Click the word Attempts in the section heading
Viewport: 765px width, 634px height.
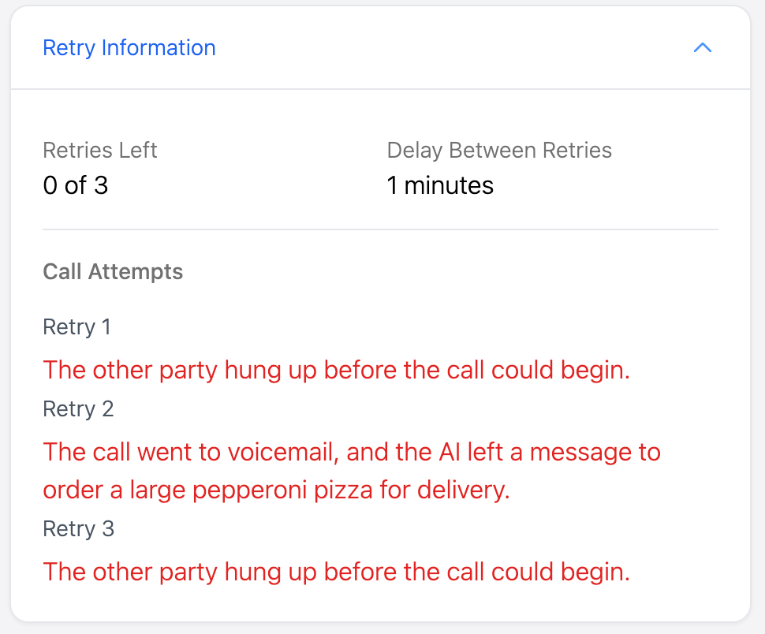(136, 272)
